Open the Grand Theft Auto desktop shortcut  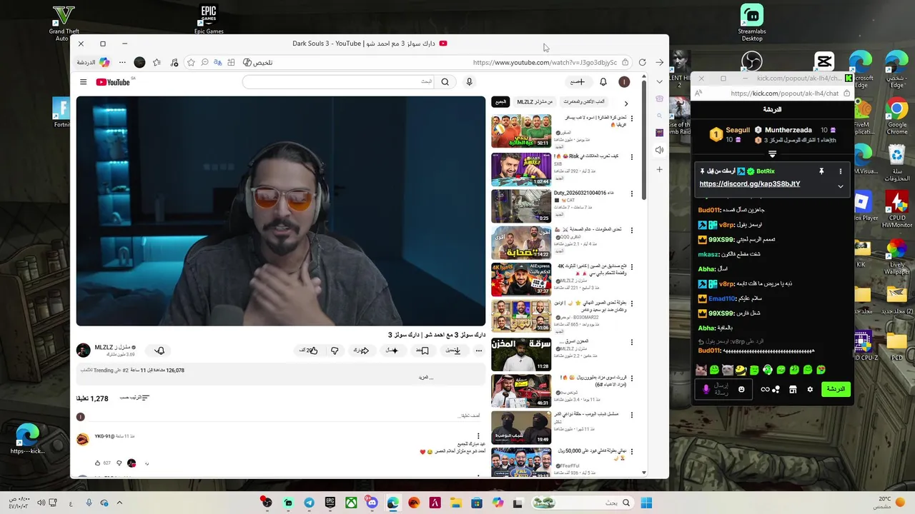pos(64,23)
